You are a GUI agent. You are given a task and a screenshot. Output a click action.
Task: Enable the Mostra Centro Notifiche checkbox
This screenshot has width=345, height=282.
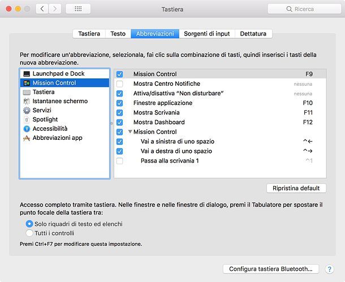tap(120, 84)
